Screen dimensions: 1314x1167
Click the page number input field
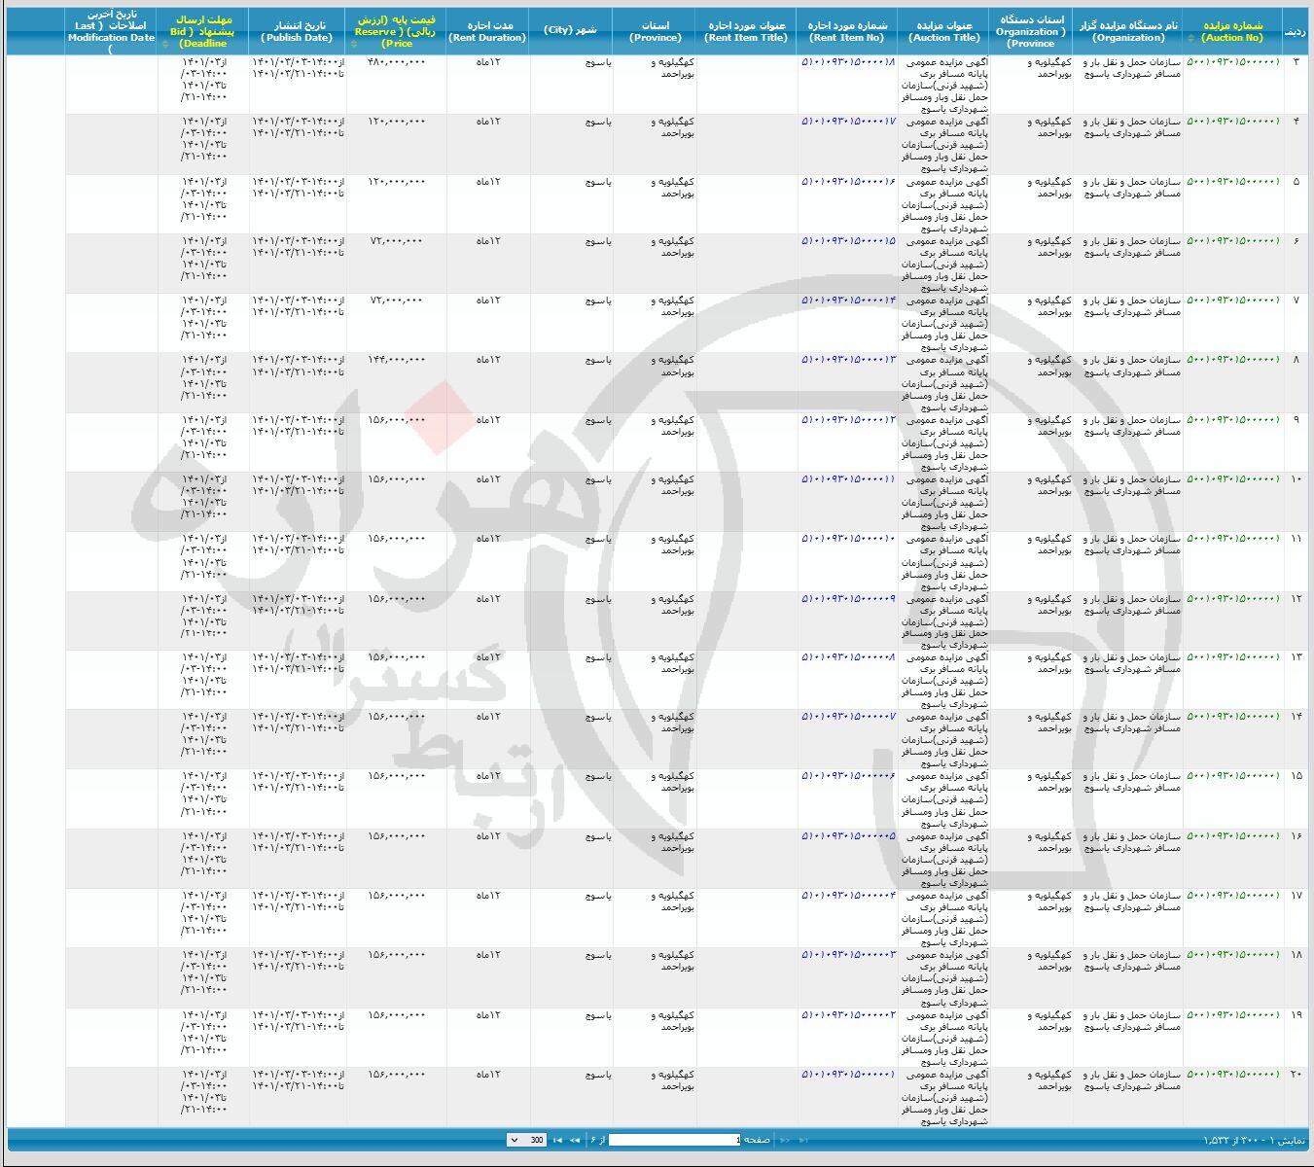[x=674, y=1140]
